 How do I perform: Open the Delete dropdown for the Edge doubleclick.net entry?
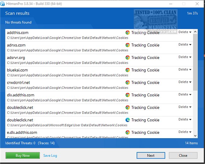(185, 119)
